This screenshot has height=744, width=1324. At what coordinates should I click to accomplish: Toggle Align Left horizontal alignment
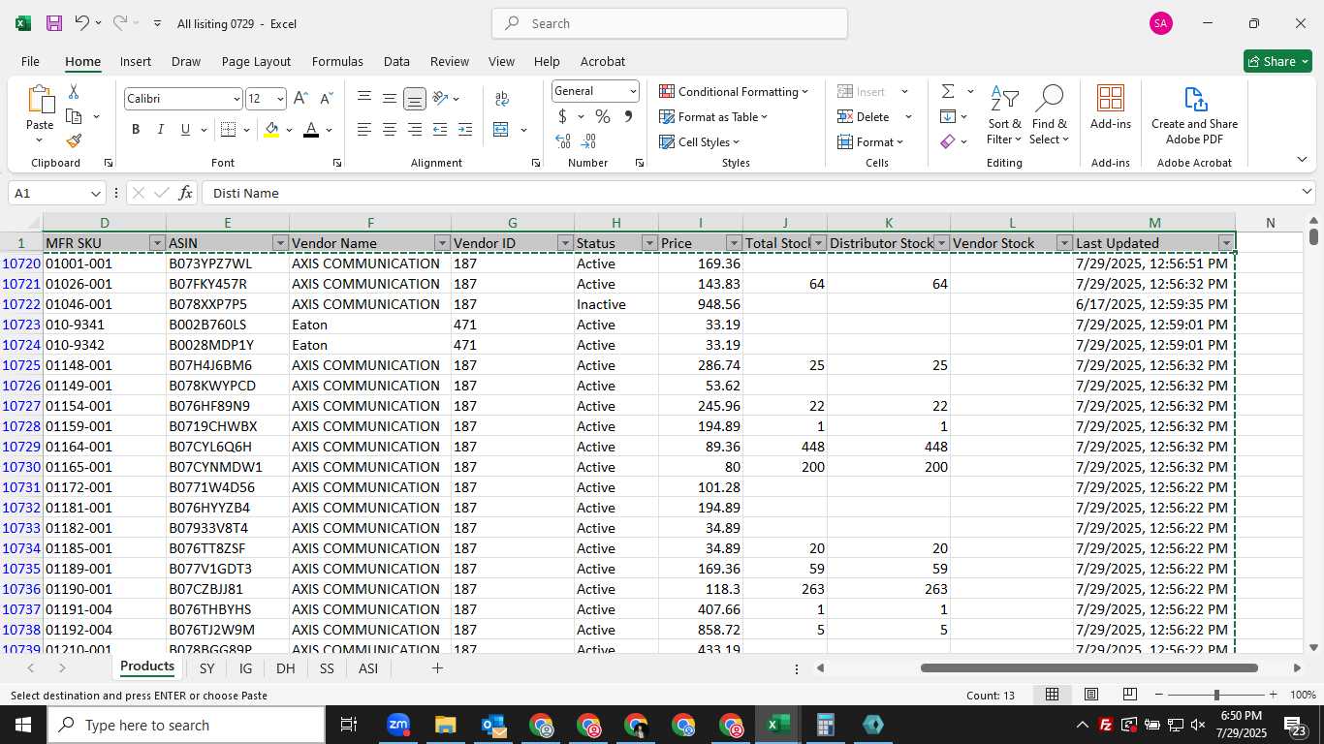click(x=364, y=130)
